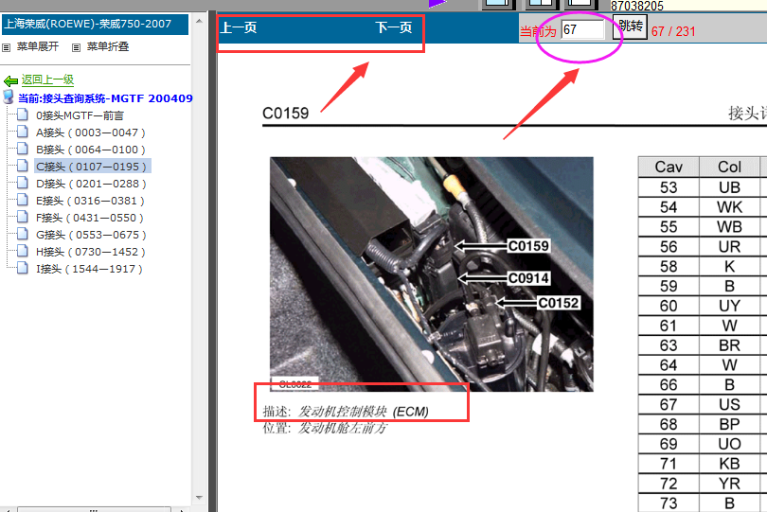The width and height of the screenshot is (767, 512).
Task: Click document icon beside F接头
Action: pyautogui.click(x=23, y=217)
